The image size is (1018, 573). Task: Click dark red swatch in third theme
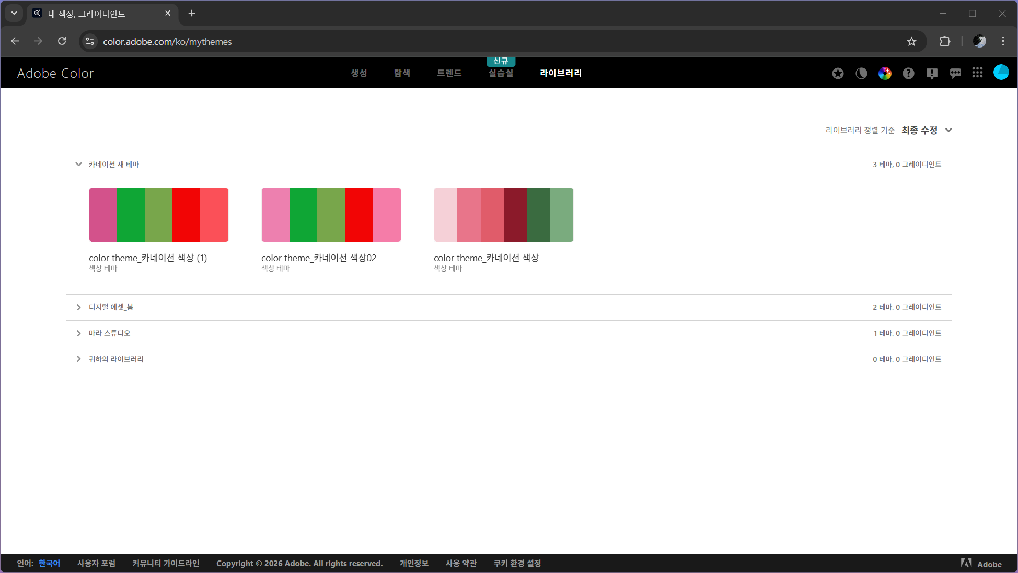515,215
